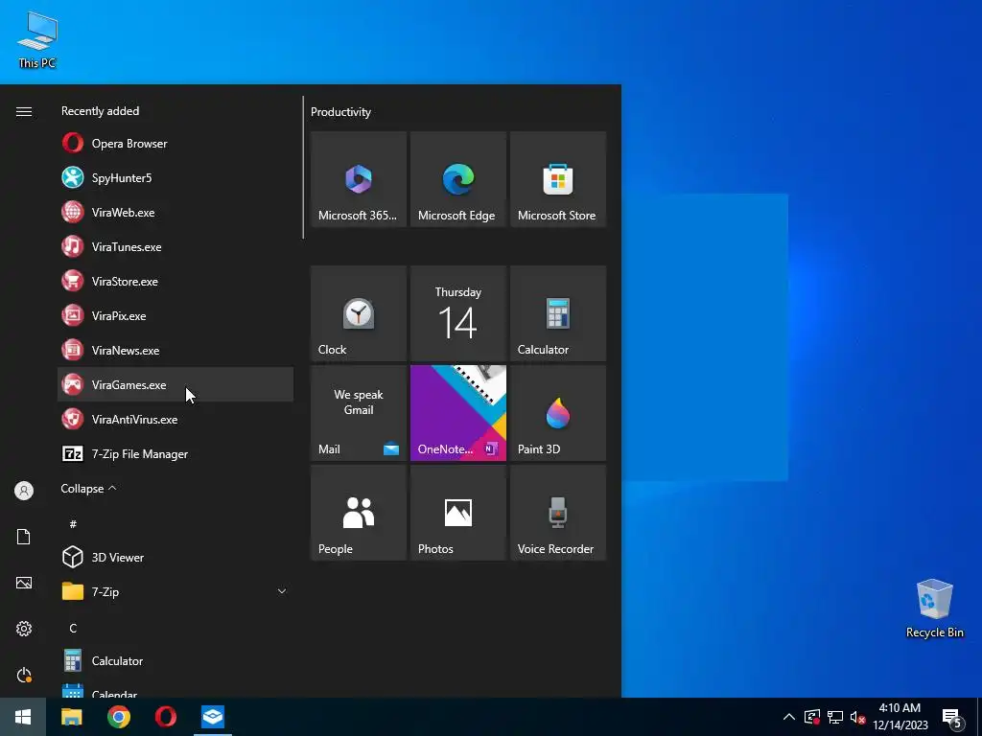982x736 pixels.
Task: Open File Explorer from taskbar
Action: (x=71, y=717)
